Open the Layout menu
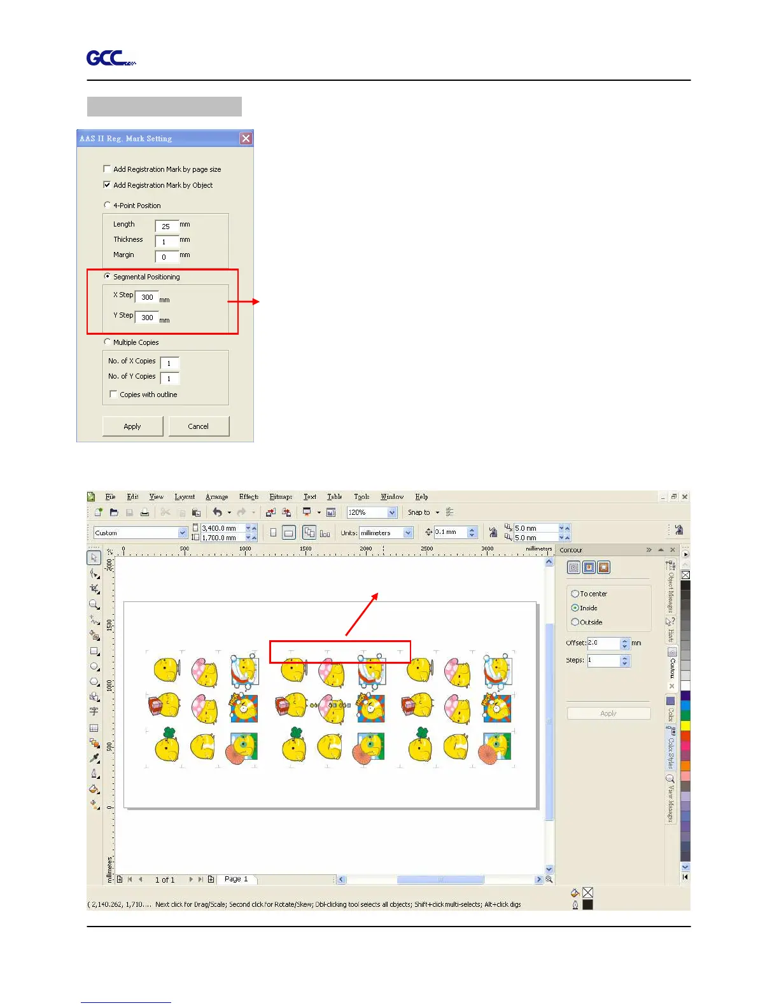779x1008 pixels. 185,496
